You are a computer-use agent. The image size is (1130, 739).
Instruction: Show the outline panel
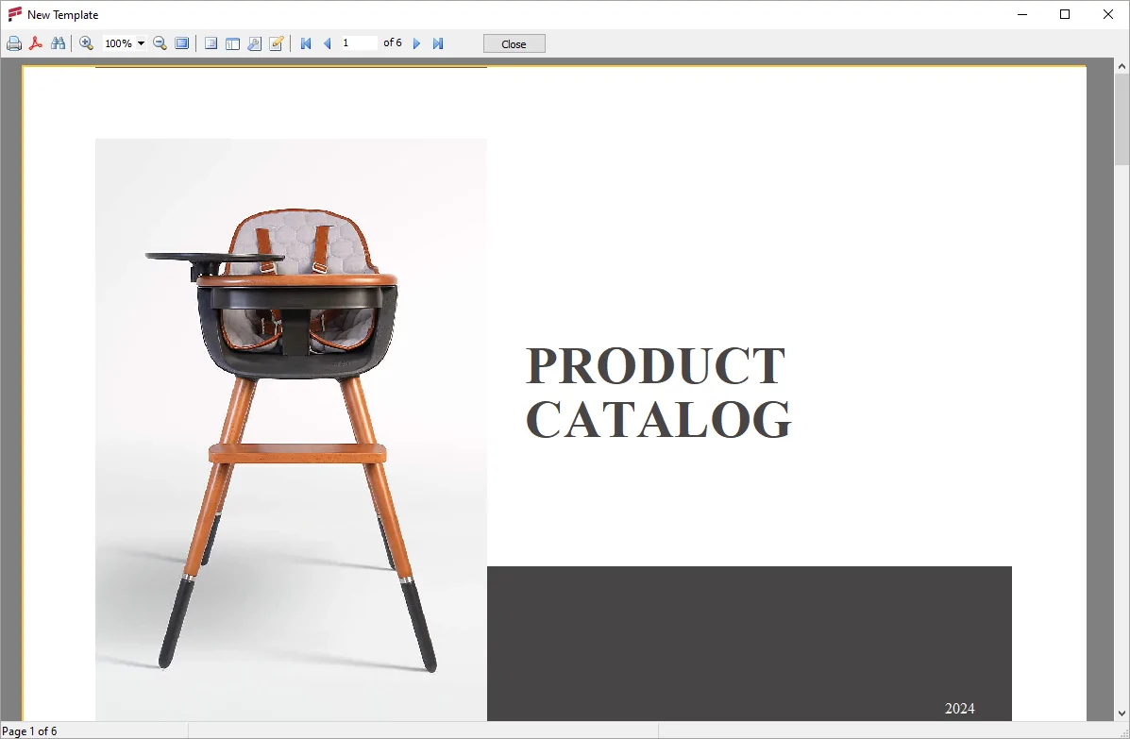[232, 42]
